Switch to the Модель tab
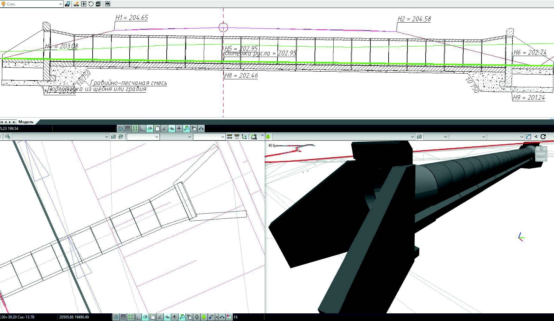This screenshot has height=321, width=554. [26, 122]
